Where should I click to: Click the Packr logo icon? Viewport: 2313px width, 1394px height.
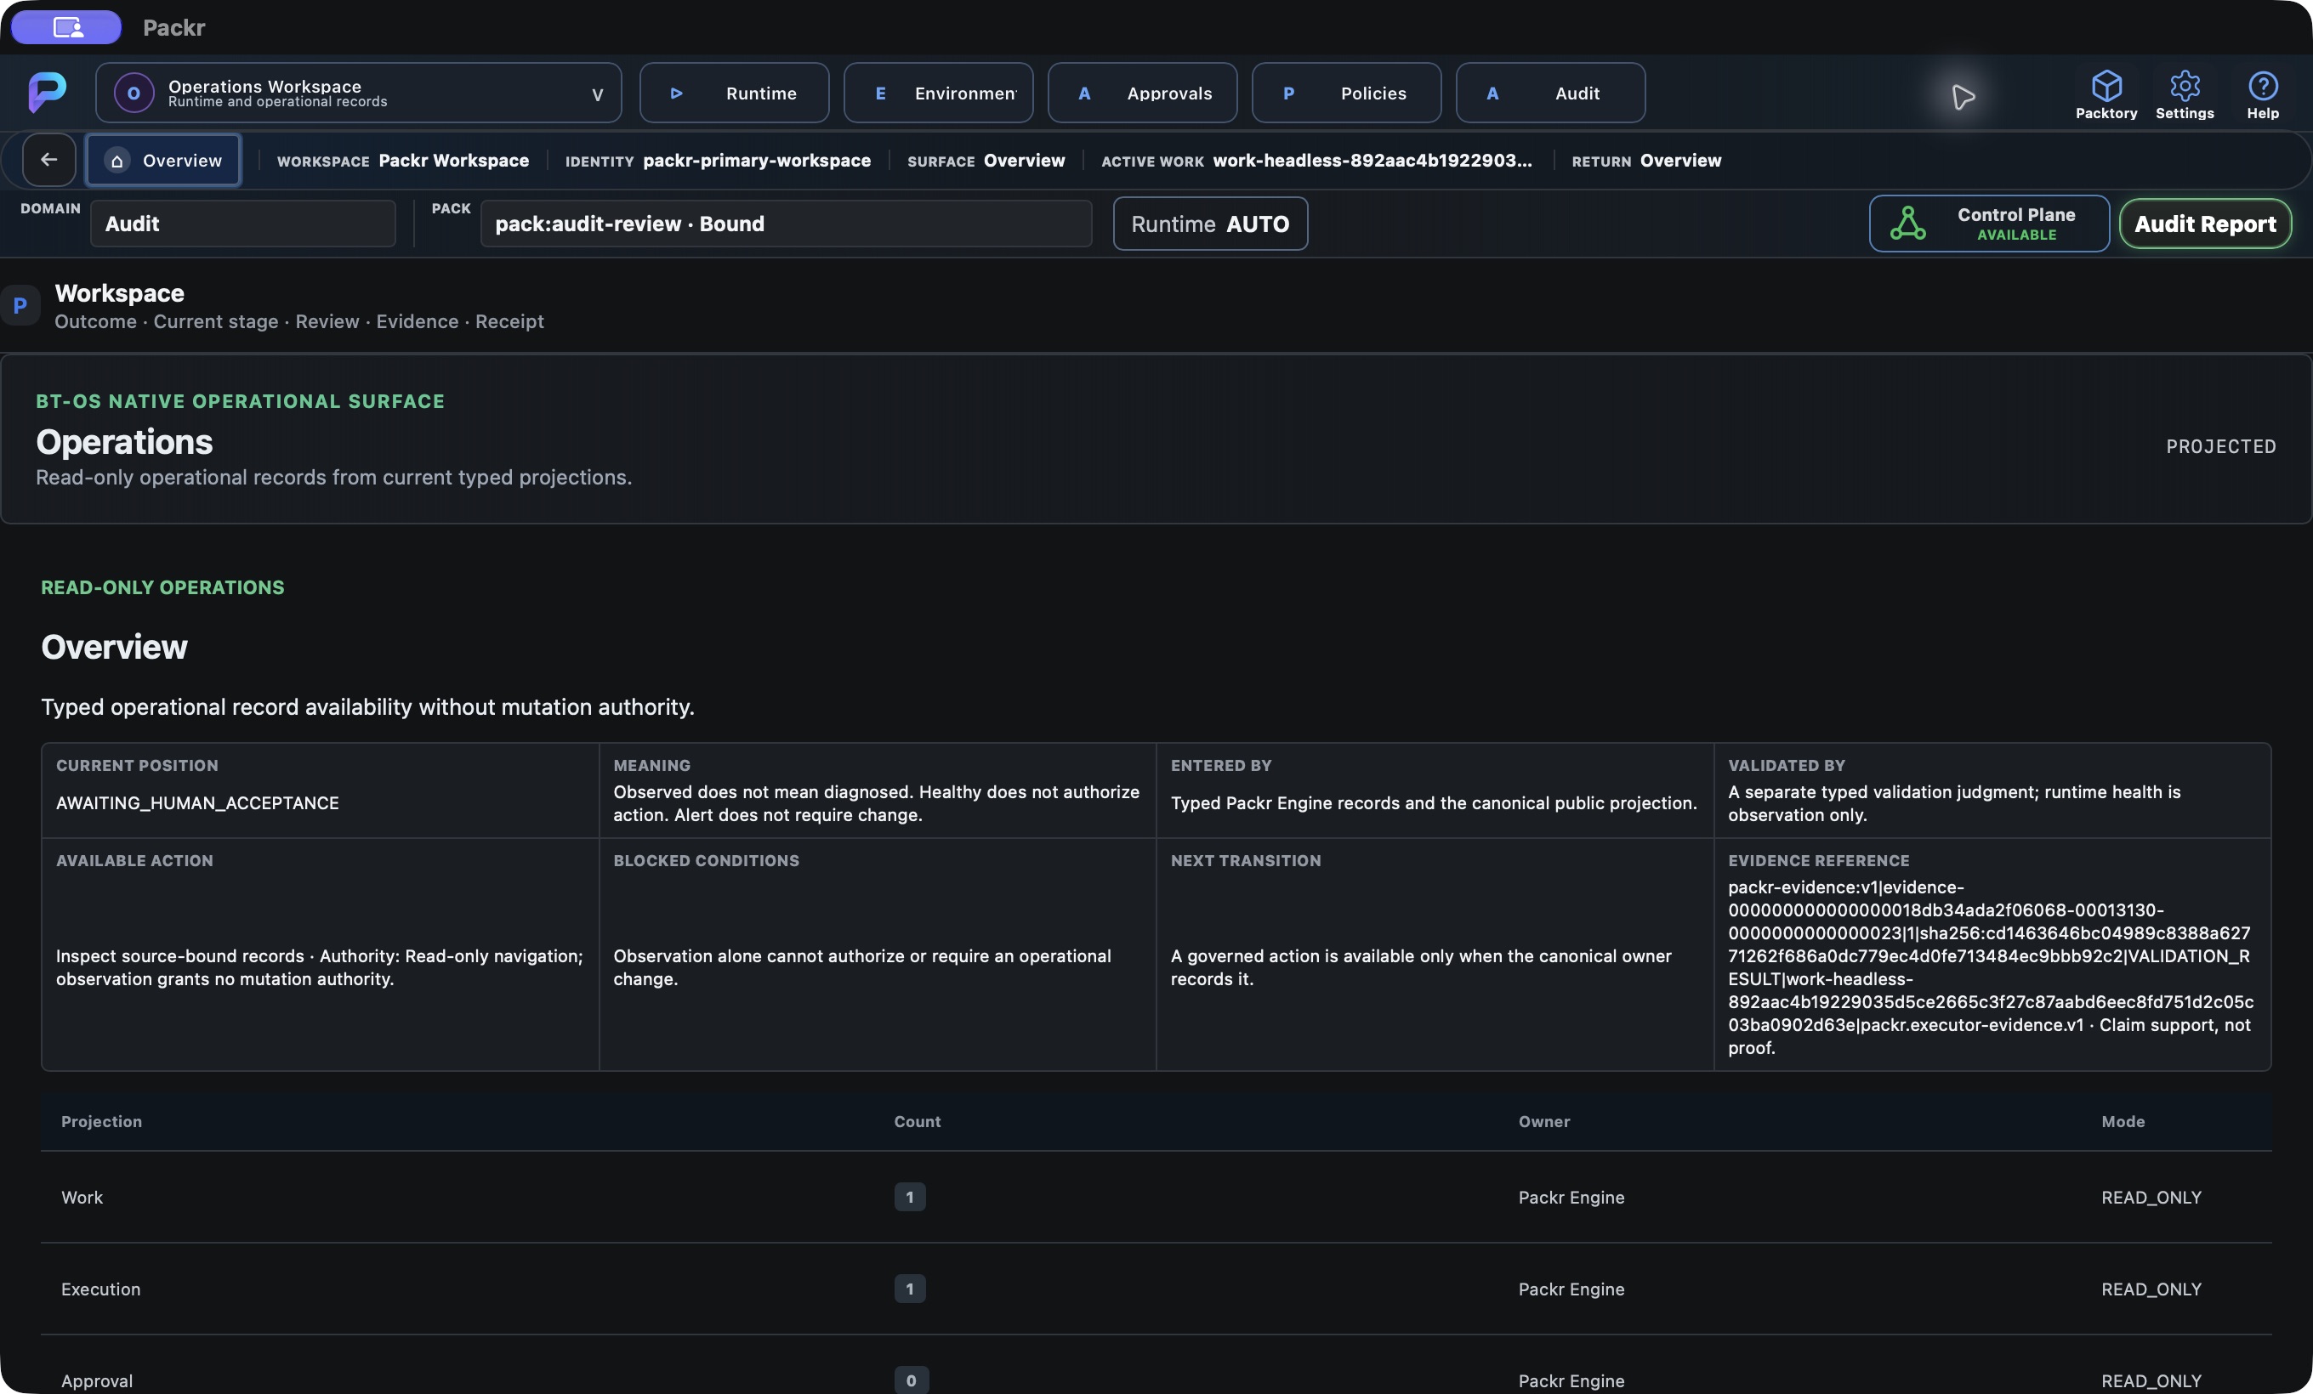(x=47, y=92)
